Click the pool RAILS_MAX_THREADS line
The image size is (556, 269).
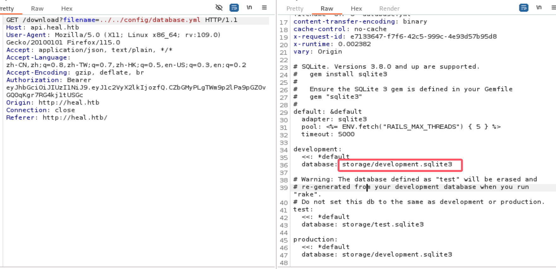pos(401,127)
